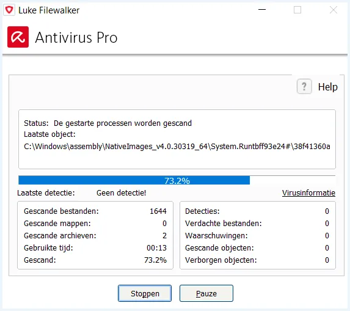Close the Luke Filewalker window
The width and height of the screenshot is (350, 311).
(x=334, y=10)
